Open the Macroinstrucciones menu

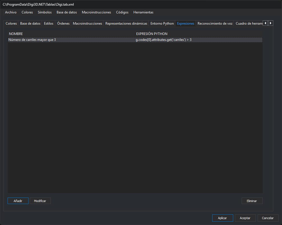[x=96, y=12]
